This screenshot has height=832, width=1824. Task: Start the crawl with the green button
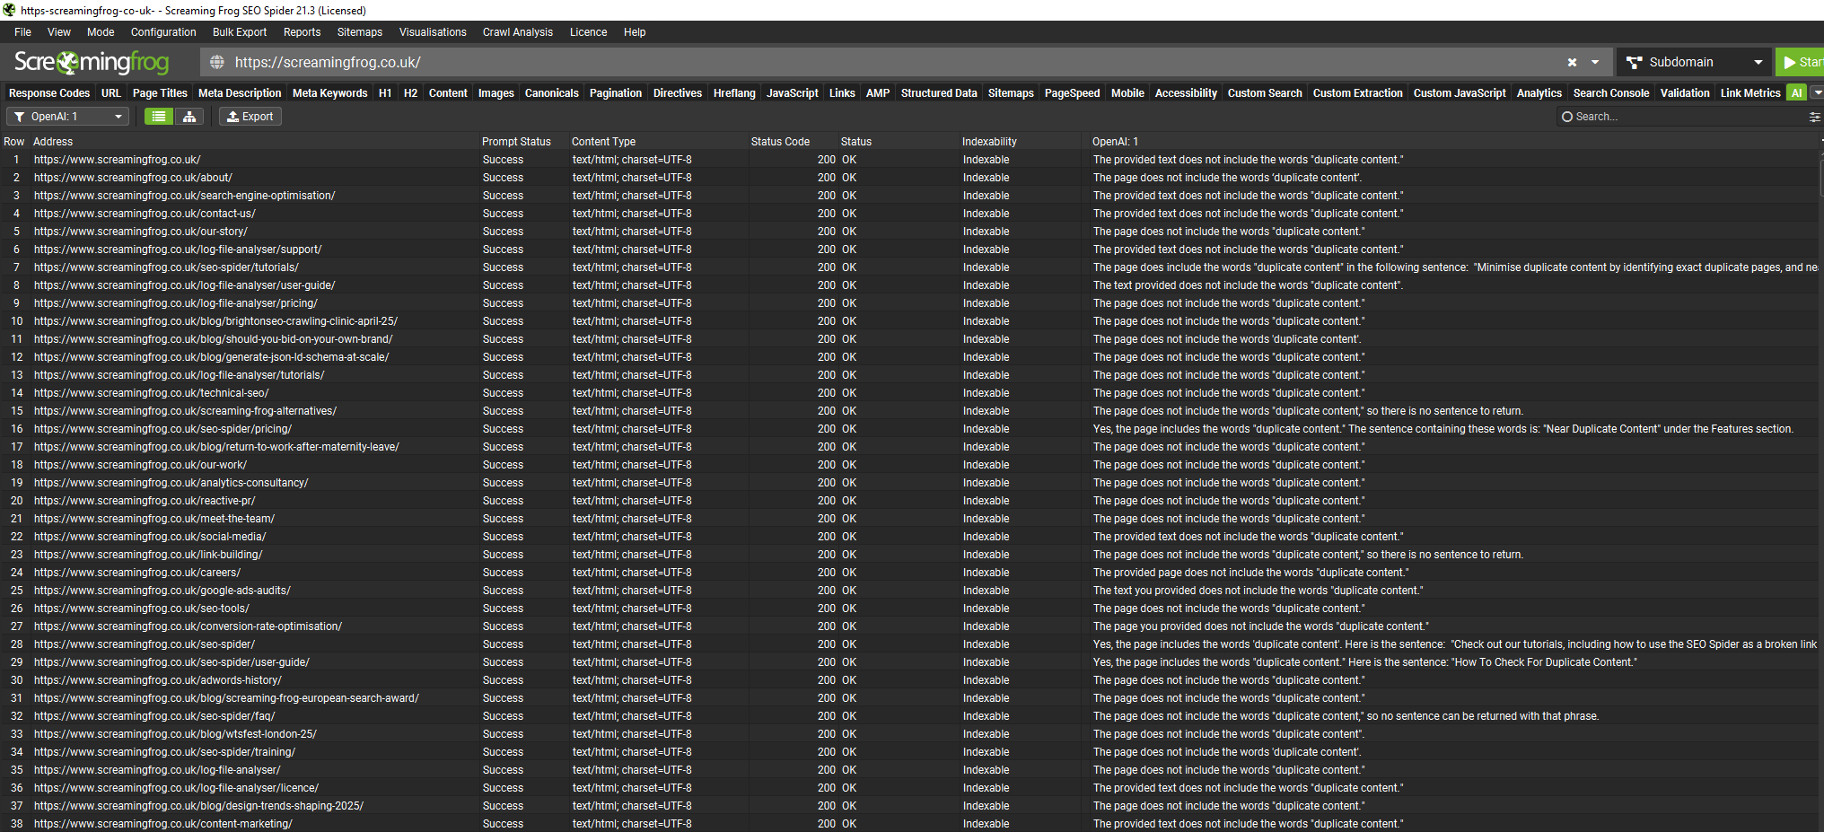[x=1801, y=63]
